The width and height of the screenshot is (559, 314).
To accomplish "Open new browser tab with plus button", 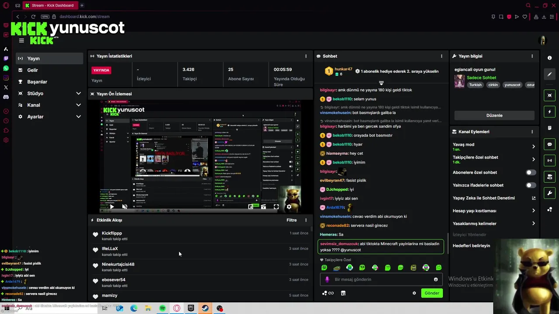I will 82,5.
